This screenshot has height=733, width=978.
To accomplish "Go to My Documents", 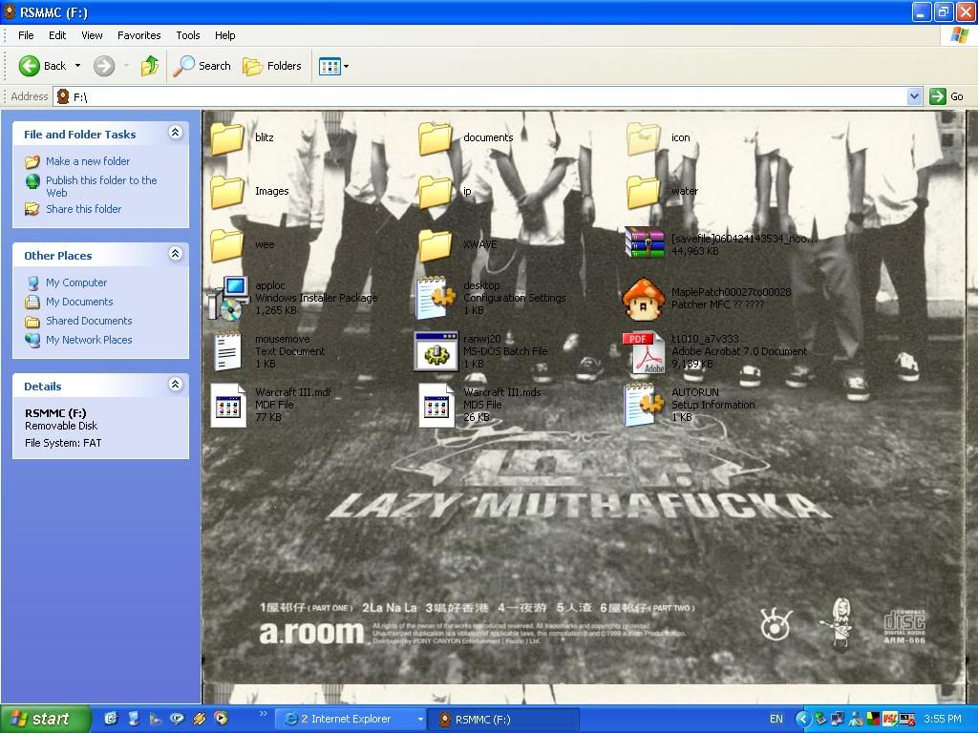I will click(x=79, y=302).
